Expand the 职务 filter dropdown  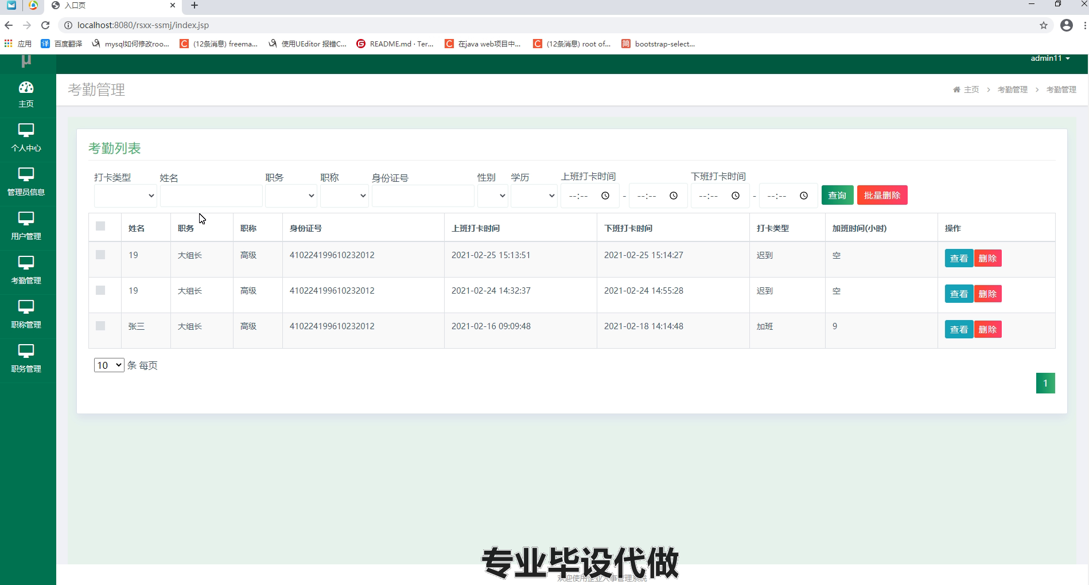[291, 196]
